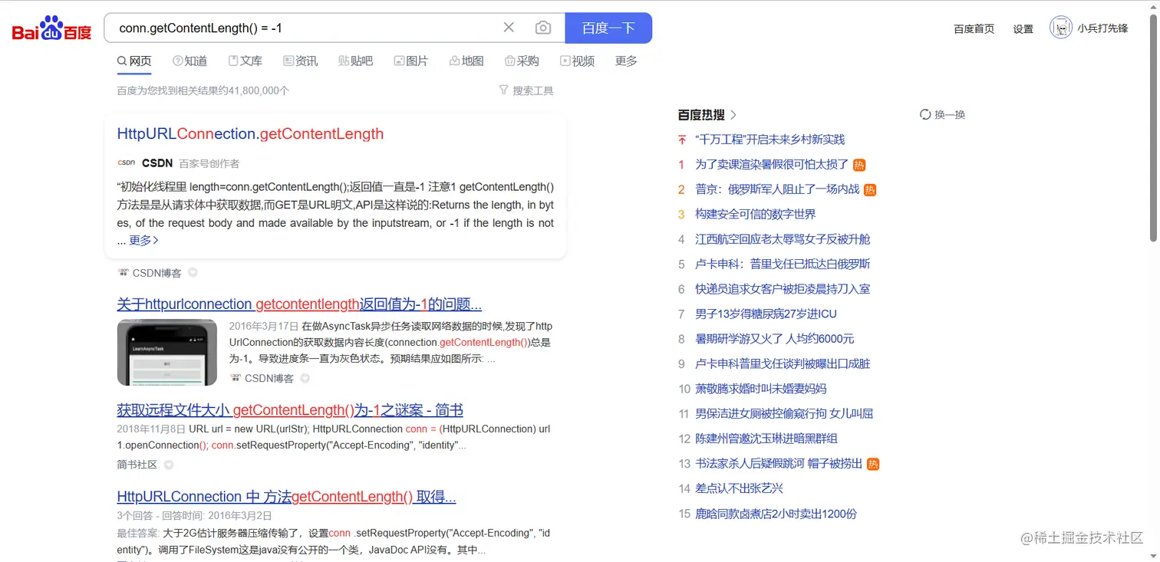This screenshot has height=562, width=1160.
Task: Switch to 地图 tab
Action: tap(466, 61)
